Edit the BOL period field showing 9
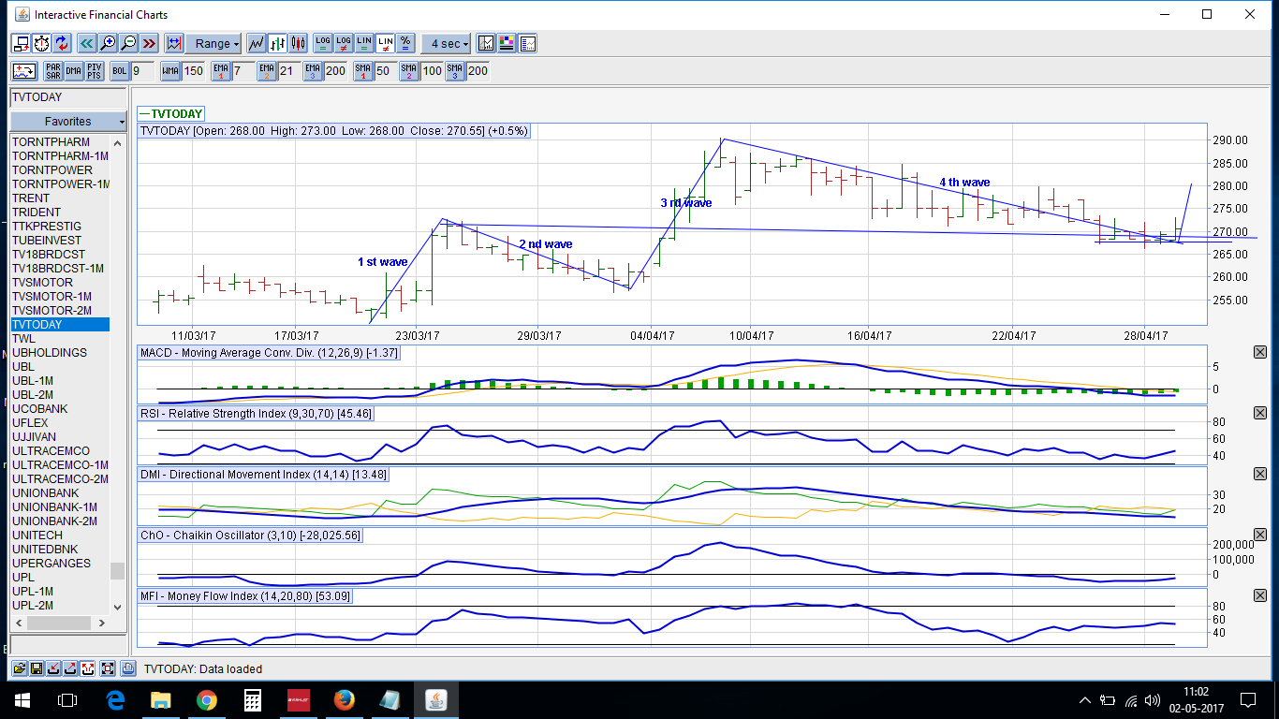 (142, 71)
